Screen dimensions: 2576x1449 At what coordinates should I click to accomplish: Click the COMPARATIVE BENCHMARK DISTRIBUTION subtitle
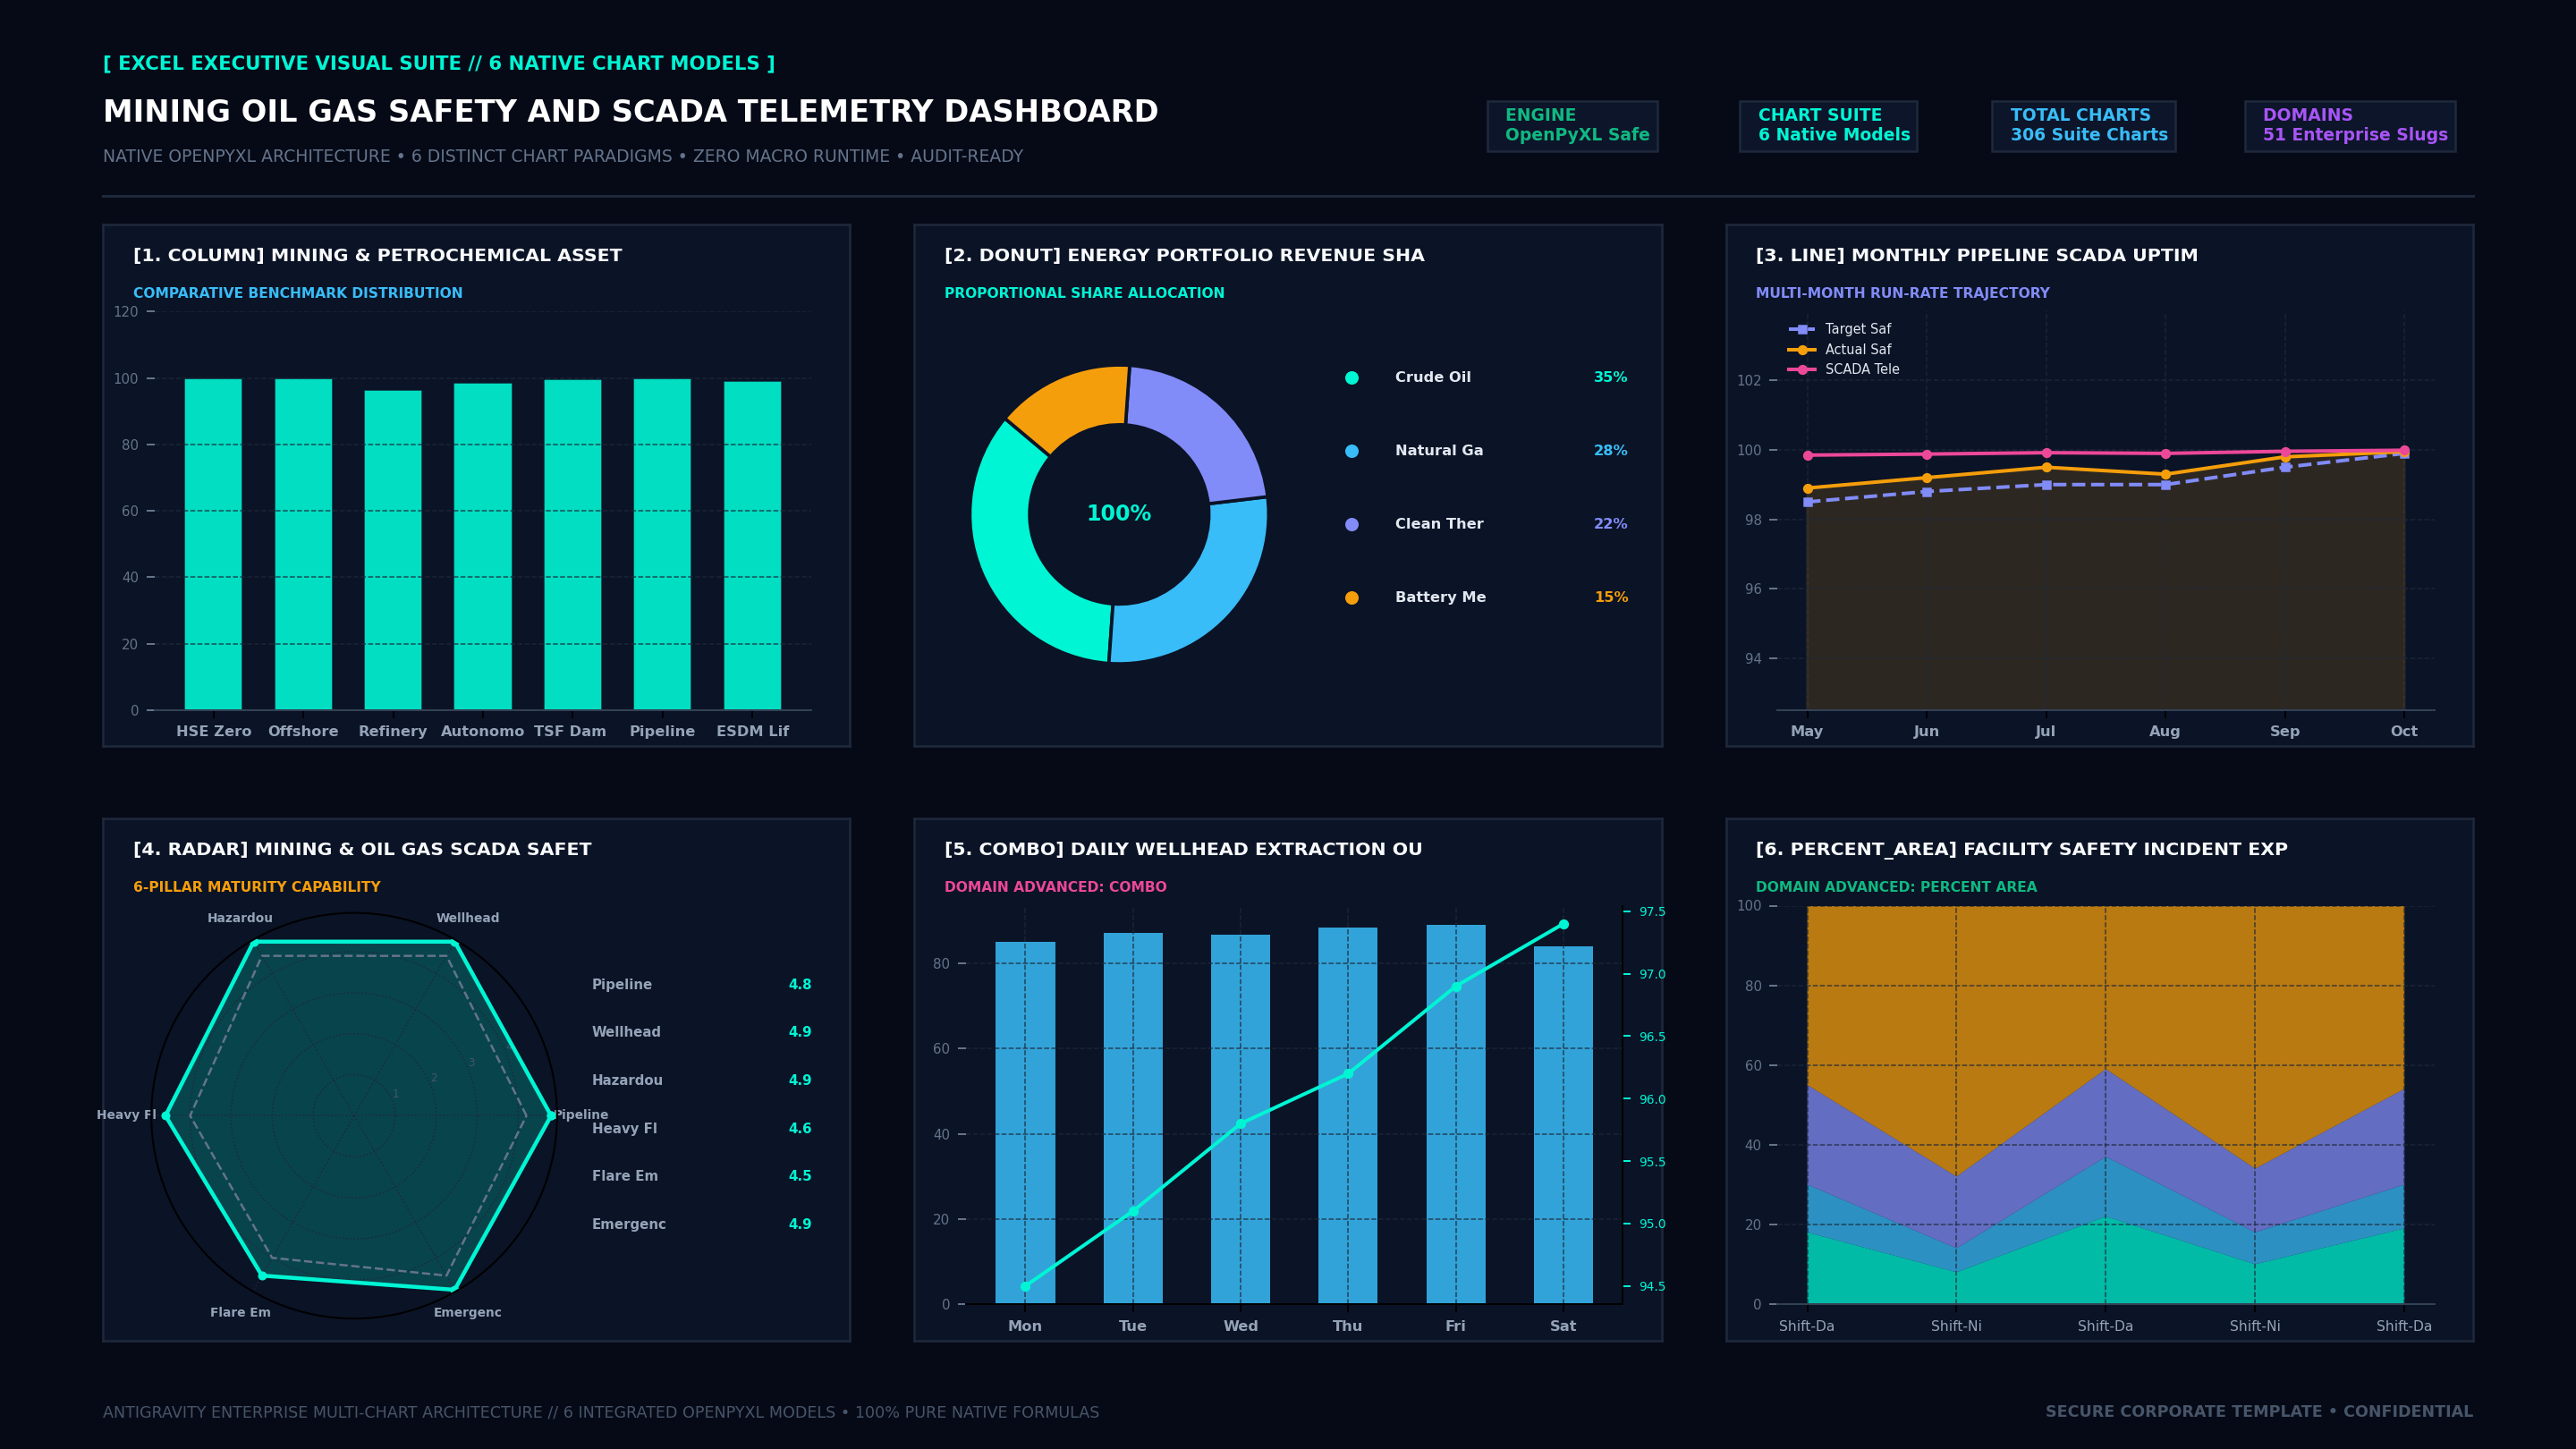tap(298, 294)
